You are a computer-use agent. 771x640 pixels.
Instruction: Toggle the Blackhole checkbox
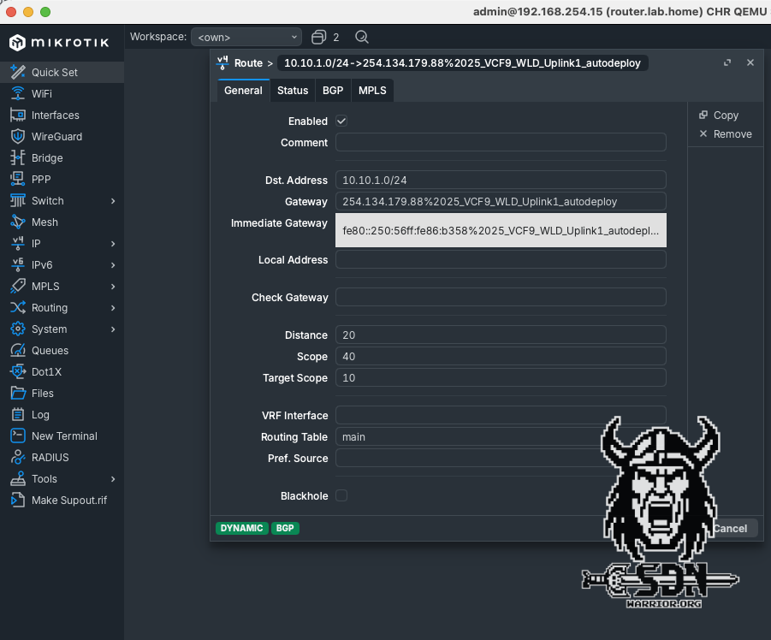341,495
